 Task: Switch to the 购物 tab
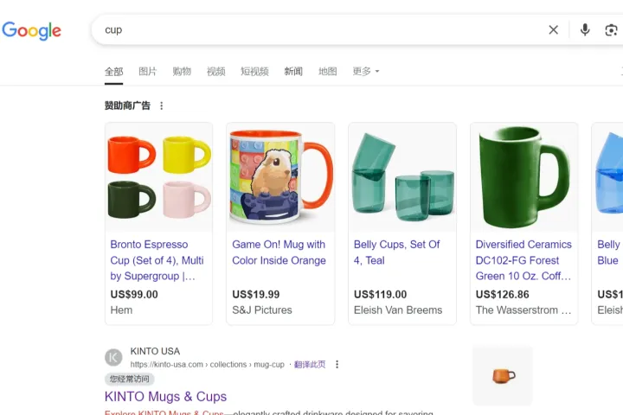click(182, 72)
